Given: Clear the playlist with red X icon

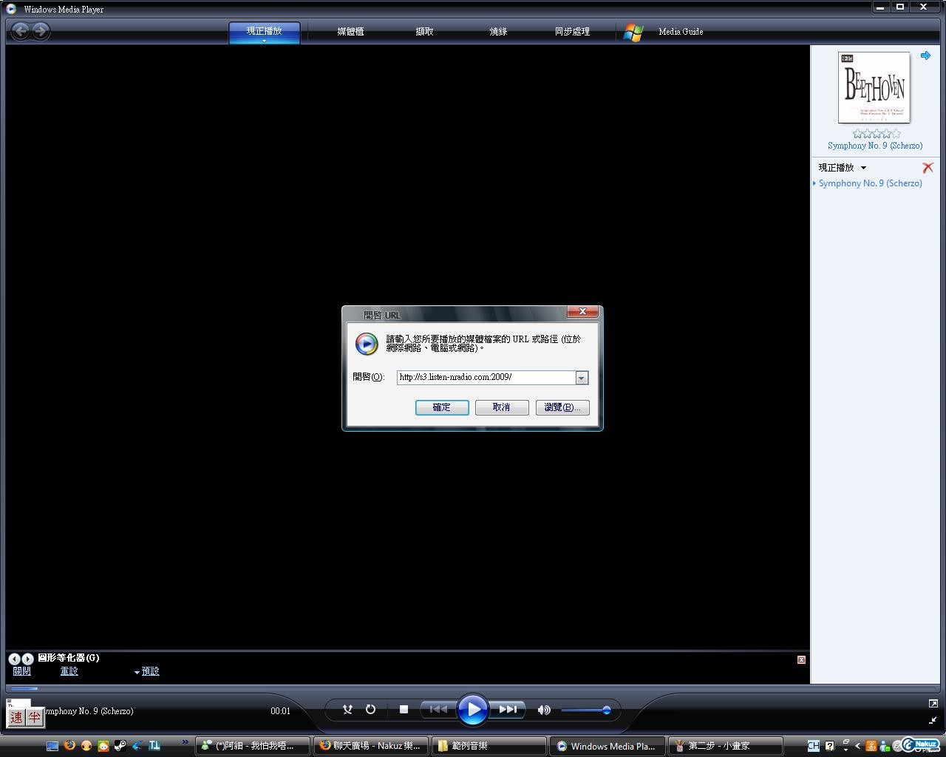Looking at the screenshot, I should tap(928, 168).
